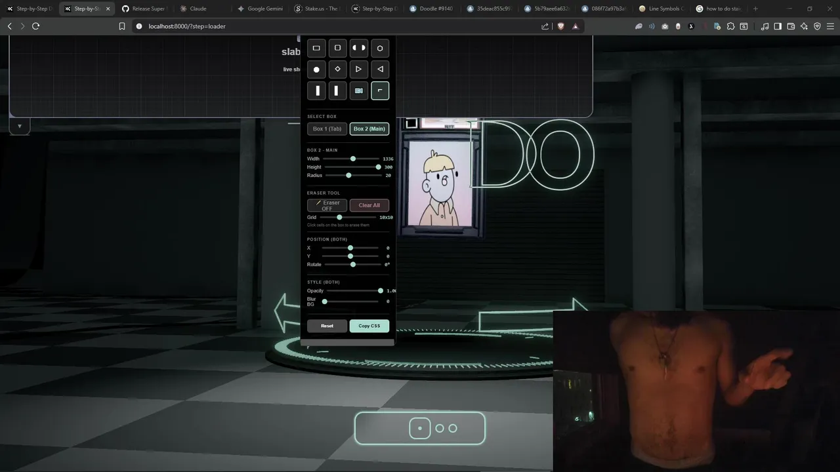840x472 pixels.
Task: Click the Copy CSS button
Action: [369, 326]
